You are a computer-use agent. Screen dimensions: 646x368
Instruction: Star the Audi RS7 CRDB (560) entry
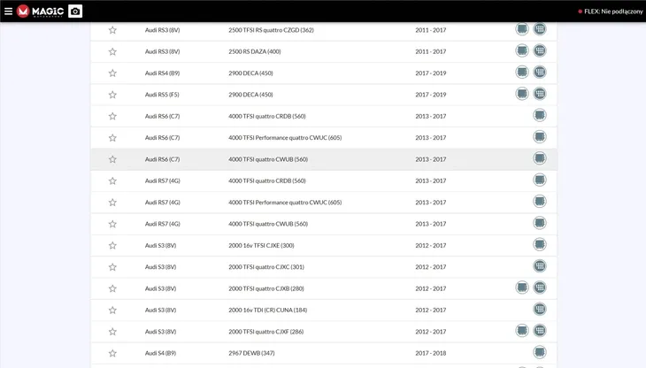coord(112,180)
